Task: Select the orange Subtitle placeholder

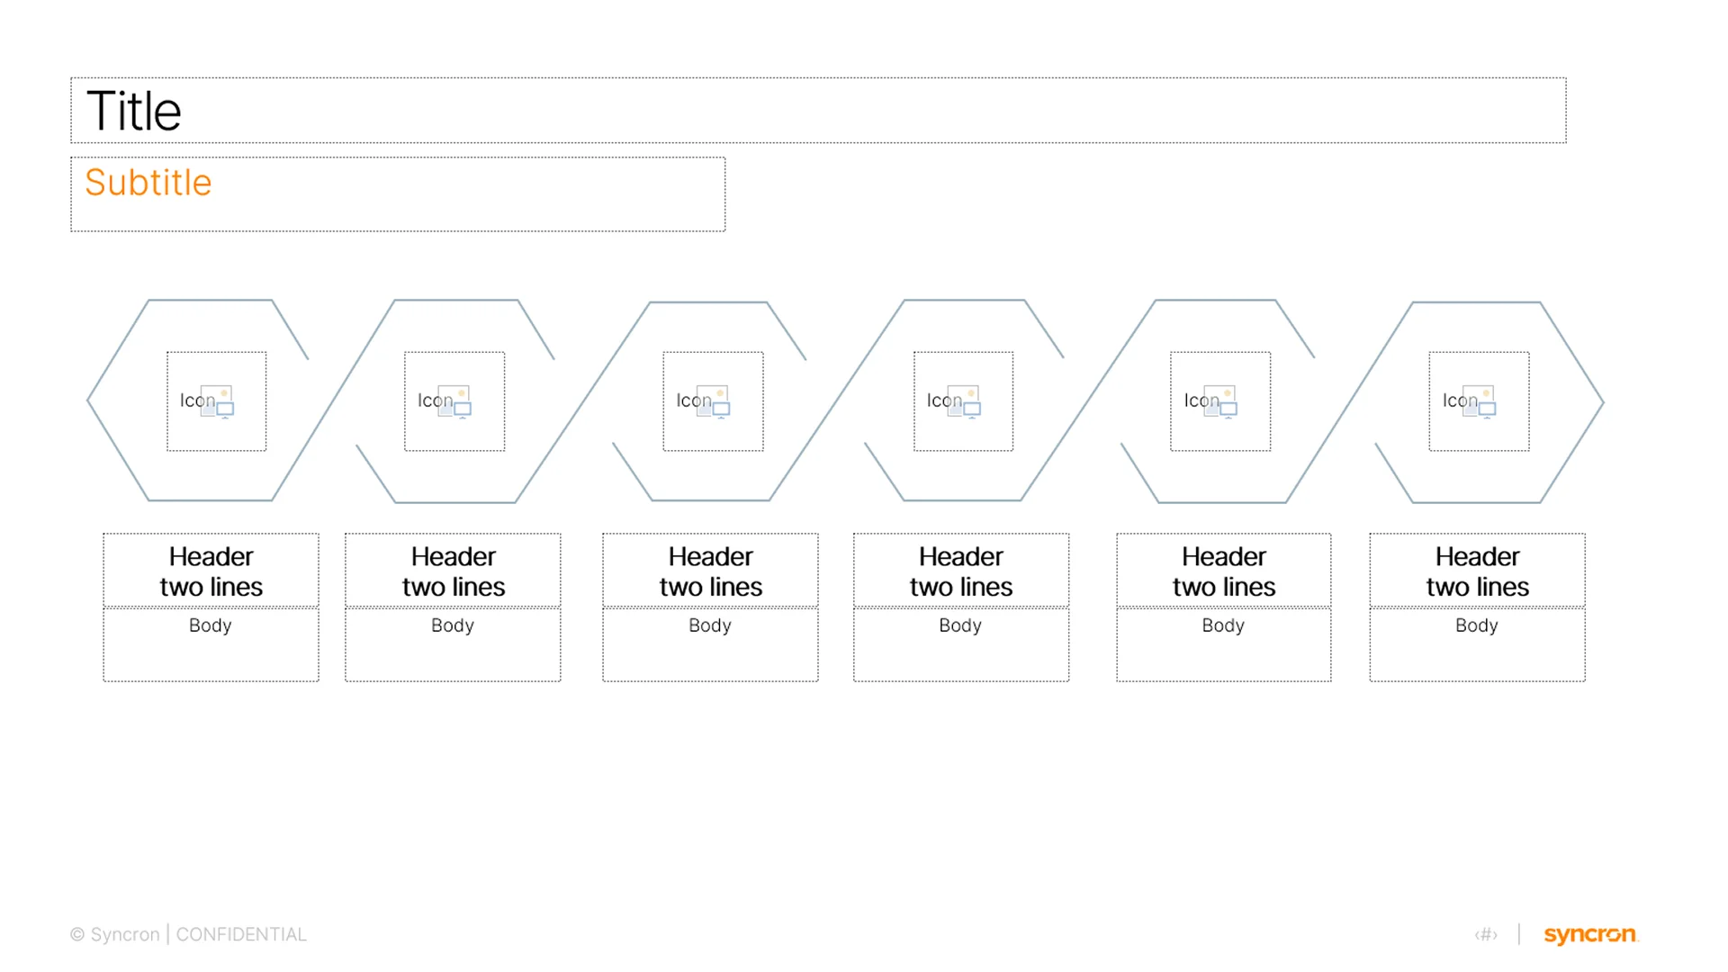Action: [148, 183]
